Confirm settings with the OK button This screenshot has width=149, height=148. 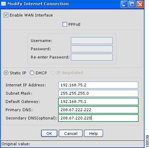coord(49,134)
